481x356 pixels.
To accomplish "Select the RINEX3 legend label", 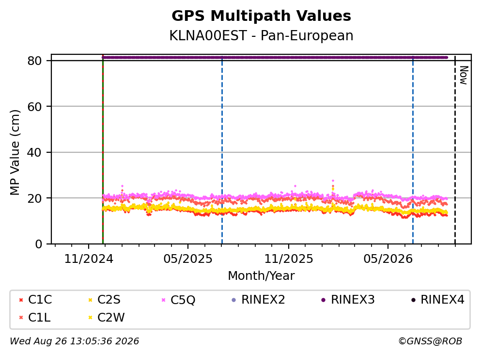I will [x=353, y=299].
